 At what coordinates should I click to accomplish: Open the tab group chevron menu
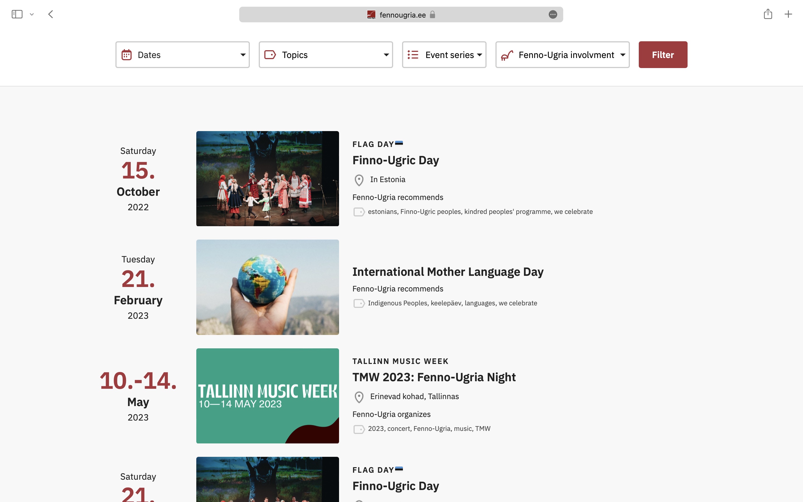pos(32,15)
